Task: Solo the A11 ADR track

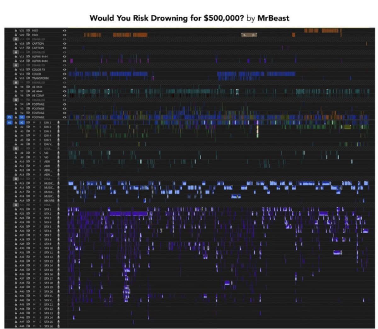Action: click(x=40, y=166)
